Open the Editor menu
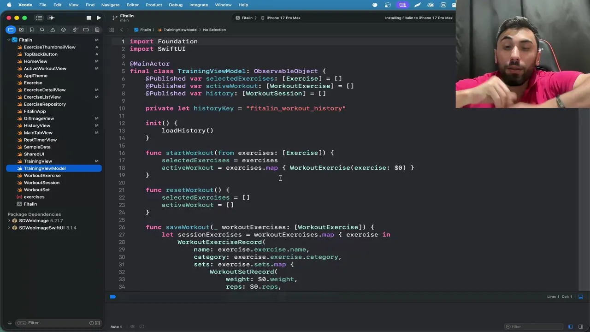Image resolution: width=590 pixels, height=332 pixels. tap(132, 5)
